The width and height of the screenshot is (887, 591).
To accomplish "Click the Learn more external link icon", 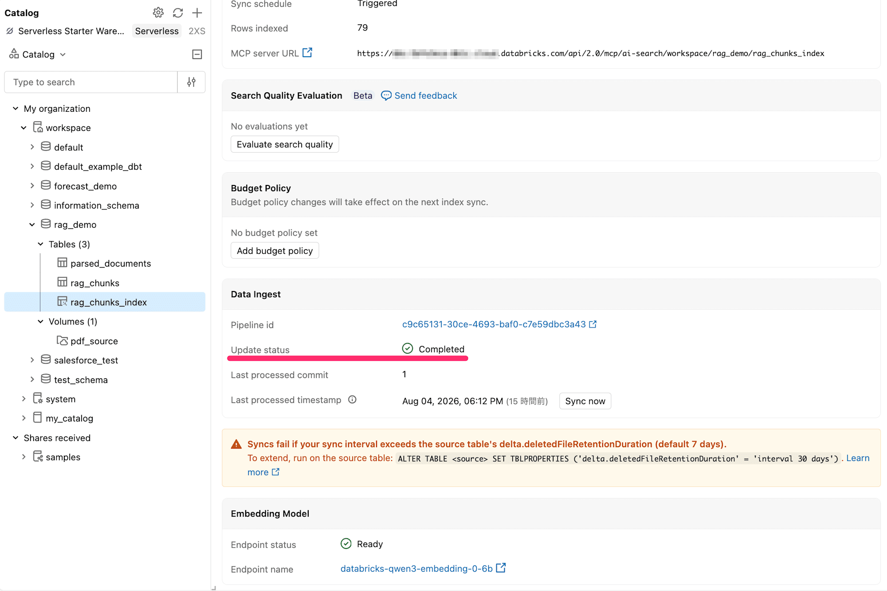I will 276,472.
